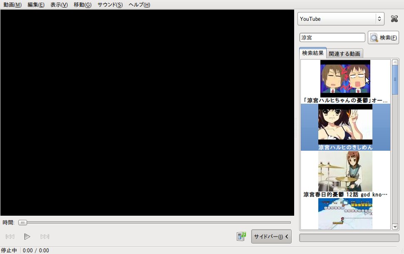The height and width of the screenshot is (254, 404).
Task: Open the 動画(M) menu
Action: click(12, 5)
